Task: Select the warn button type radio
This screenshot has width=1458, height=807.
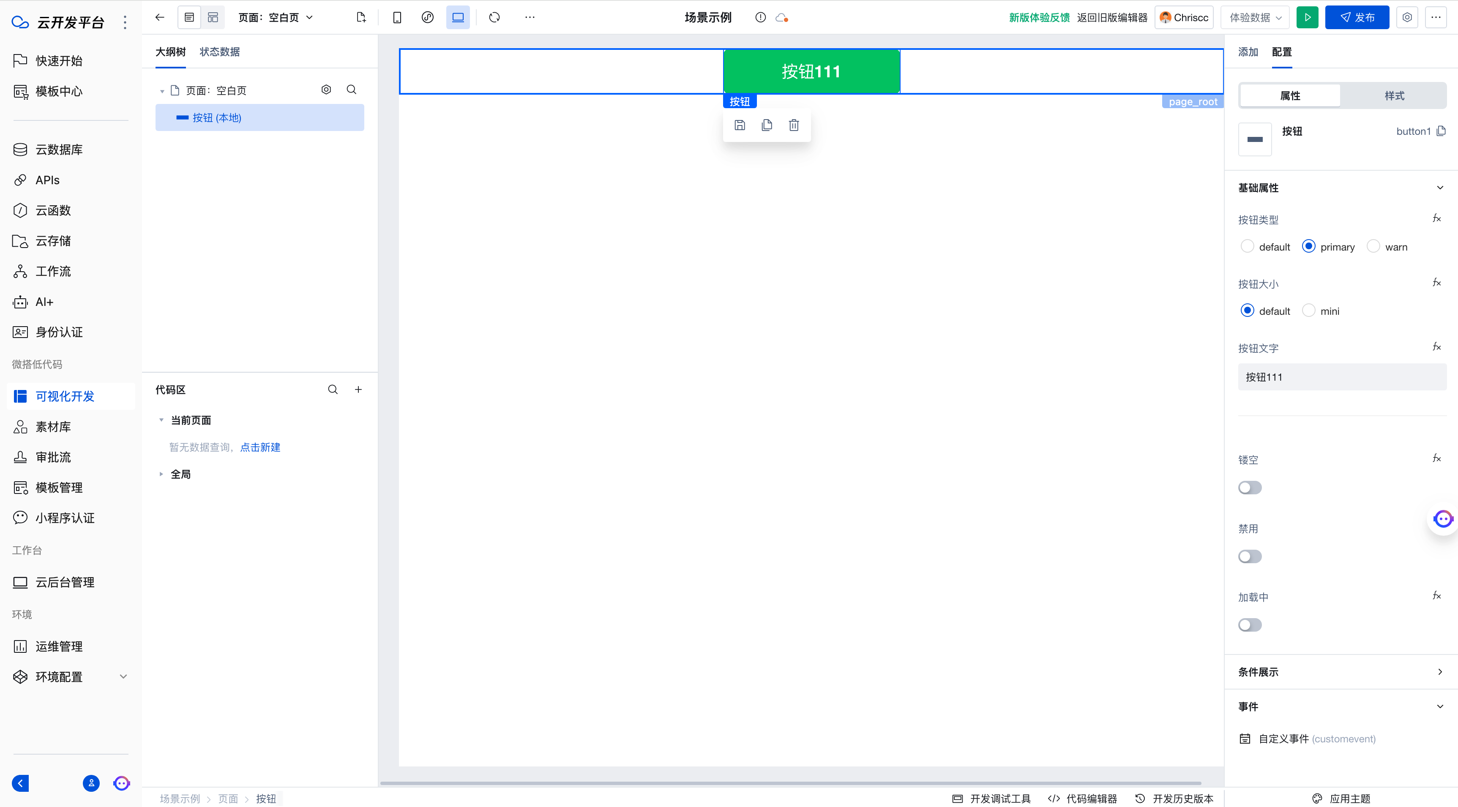Action: (x=1373, y=246)
